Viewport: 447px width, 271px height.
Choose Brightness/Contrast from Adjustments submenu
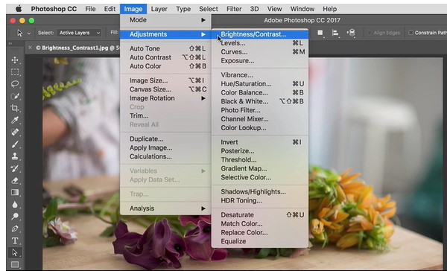tap(260, 34)
